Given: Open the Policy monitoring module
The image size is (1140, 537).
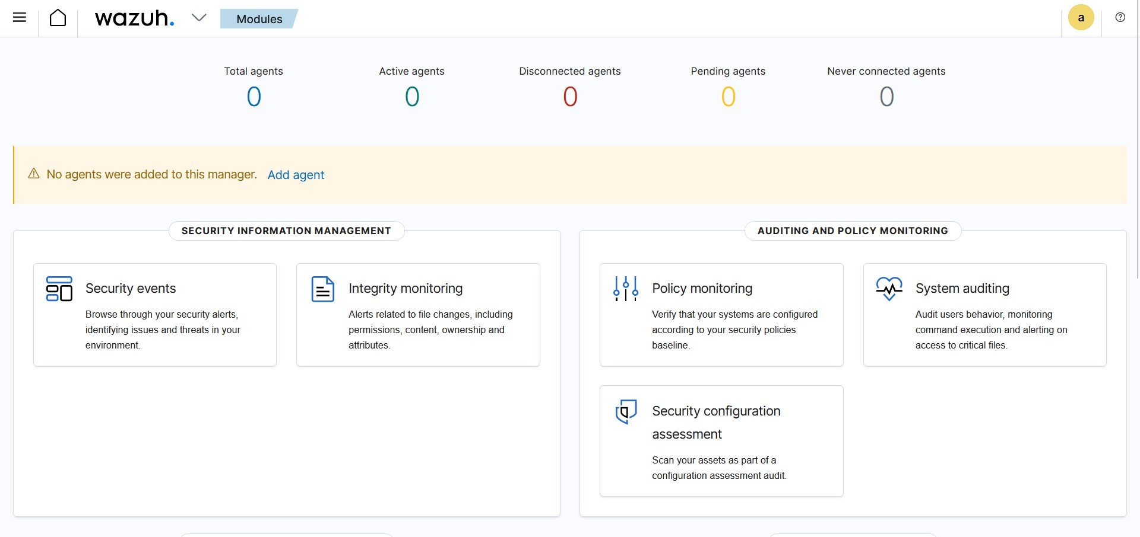Looking at the screenshot, I should [702, 289].
